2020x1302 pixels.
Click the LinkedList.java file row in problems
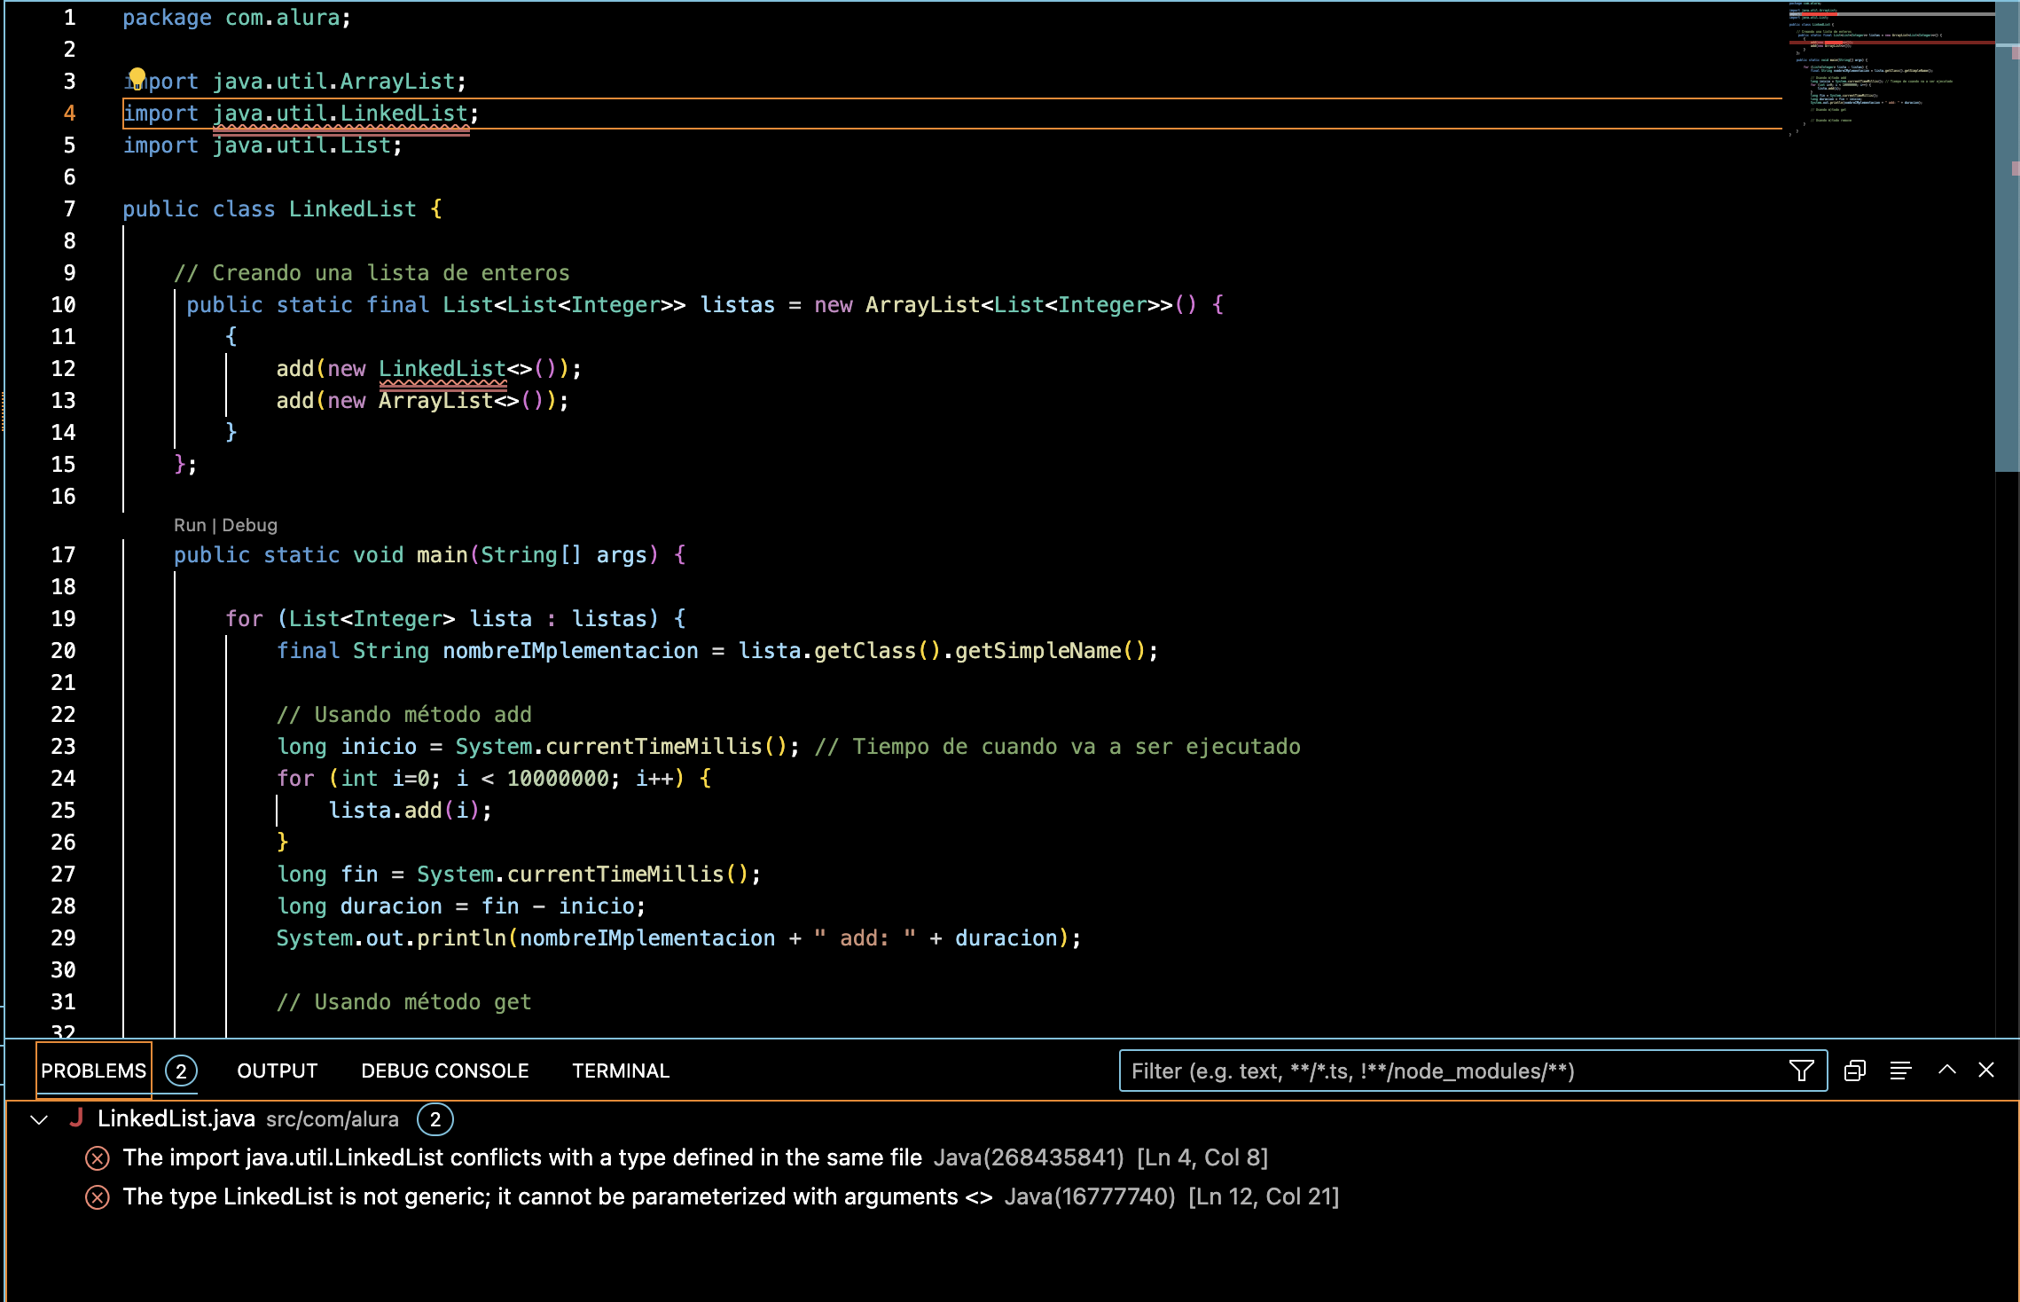tap(1011, 1118)
